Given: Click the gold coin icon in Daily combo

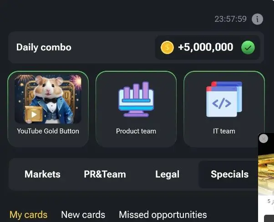Looking at the screenshot, I should click(167, 47).
